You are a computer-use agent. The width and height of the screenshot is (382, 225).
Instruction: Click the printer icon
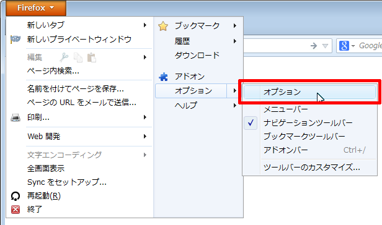coord(16,117)
